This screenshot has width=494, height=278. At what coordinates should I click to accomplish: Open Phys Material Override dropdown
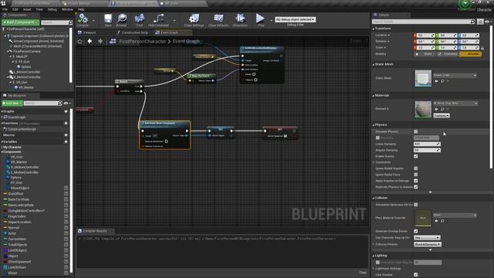[x=455, y=215]
